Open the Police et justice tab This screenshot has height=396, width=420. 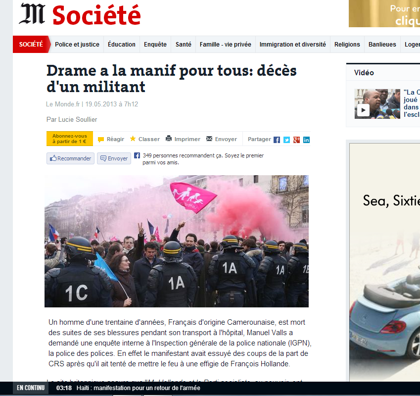[77, 45]
